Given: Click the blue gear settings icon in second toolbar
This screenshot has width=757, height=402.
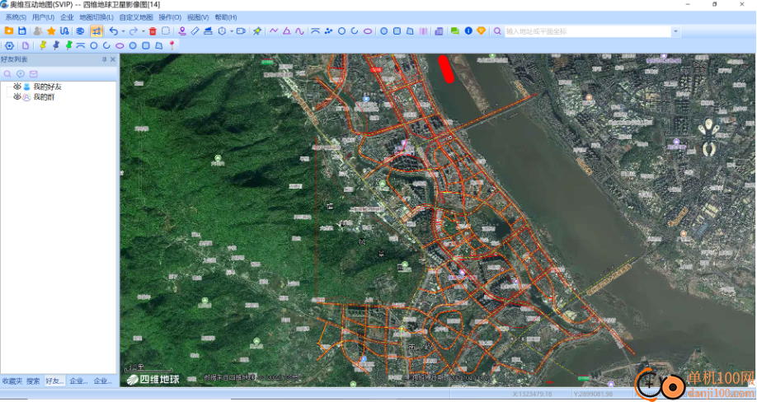Looking at the screenshot, I should pos(9,46).
